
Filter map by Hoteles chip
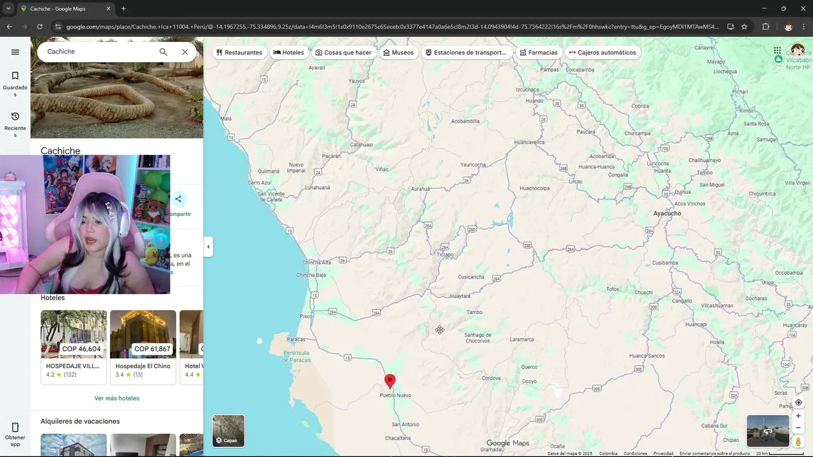click(289, 53)
